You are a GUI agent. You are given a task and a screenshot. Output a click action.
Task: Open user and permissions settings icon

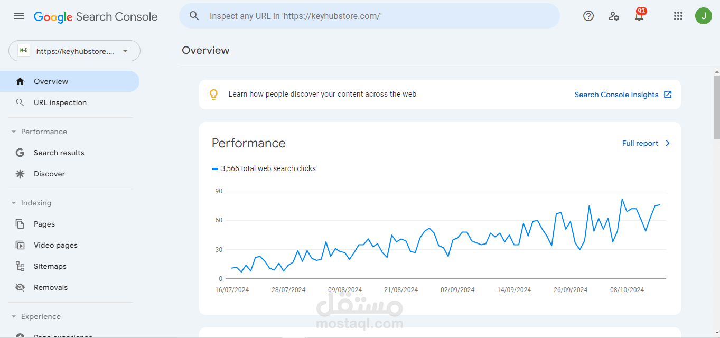click(x=614, y=16)
